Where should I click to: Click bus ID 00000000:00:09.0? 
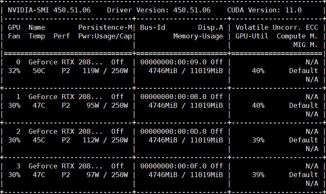tap(173, 62)
